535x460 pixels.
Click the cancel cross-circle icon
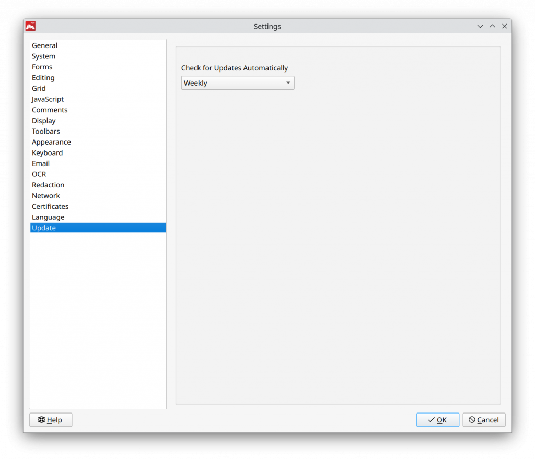[472, 420]
